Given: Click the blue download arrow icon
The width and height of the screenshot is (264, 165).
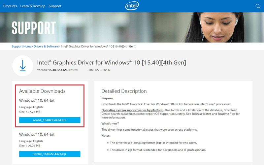Looking at the screenshot, I should point(23,66).
